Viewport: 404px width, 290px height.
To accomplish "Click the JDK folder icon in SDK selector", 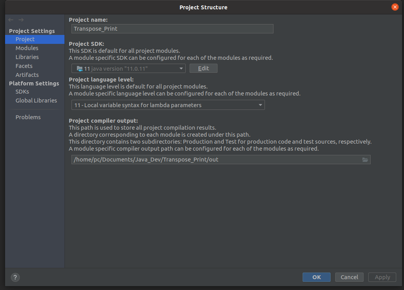I will point(80,68).
